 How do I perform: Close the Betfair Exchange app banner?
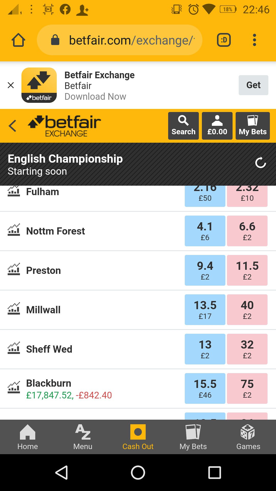point(11,85)
